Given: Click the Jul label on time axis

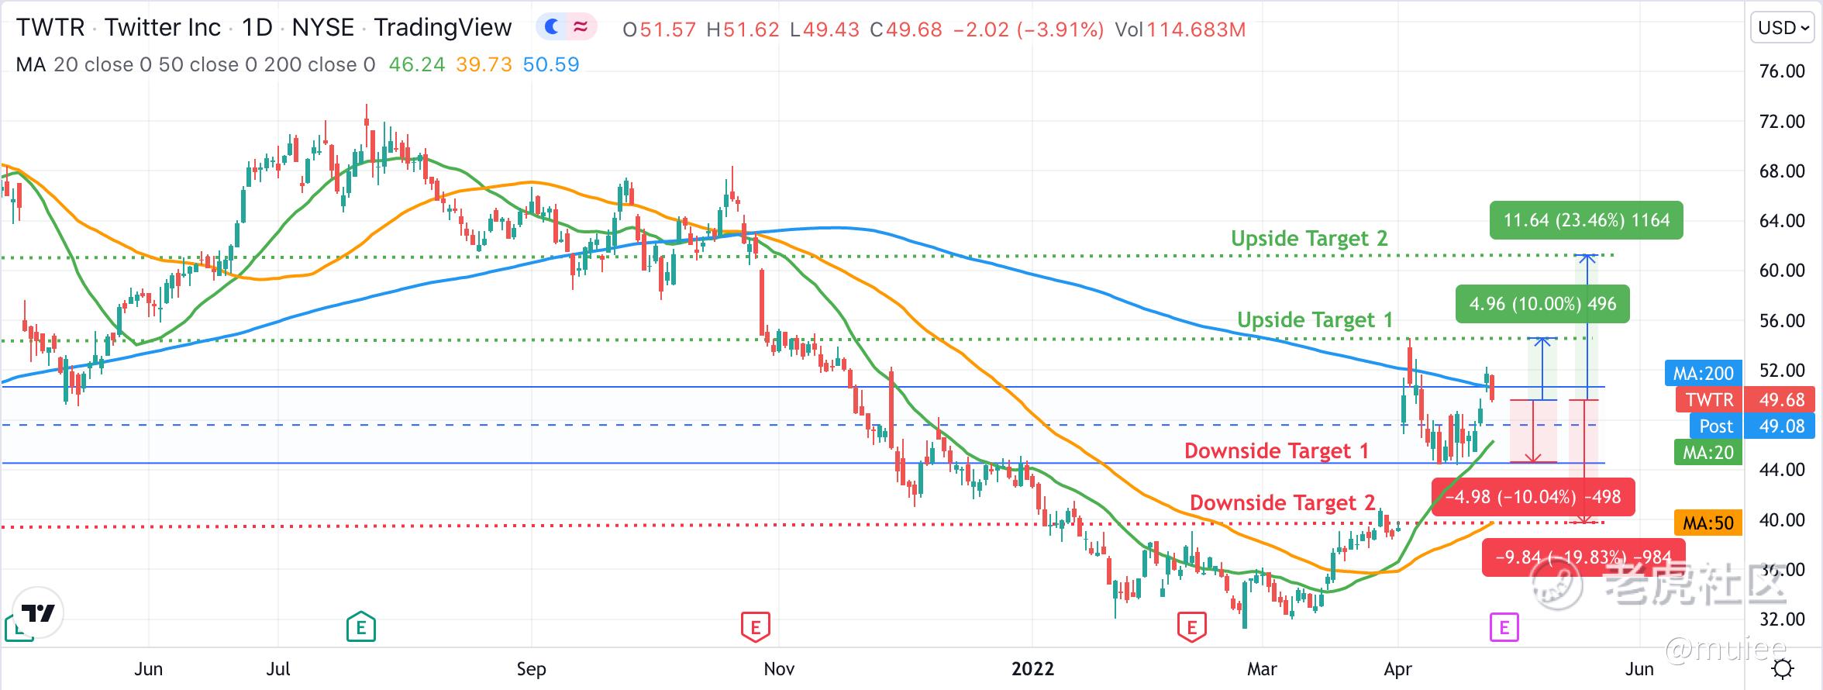Looking at the screenshot, I should [x=278, y=669].
